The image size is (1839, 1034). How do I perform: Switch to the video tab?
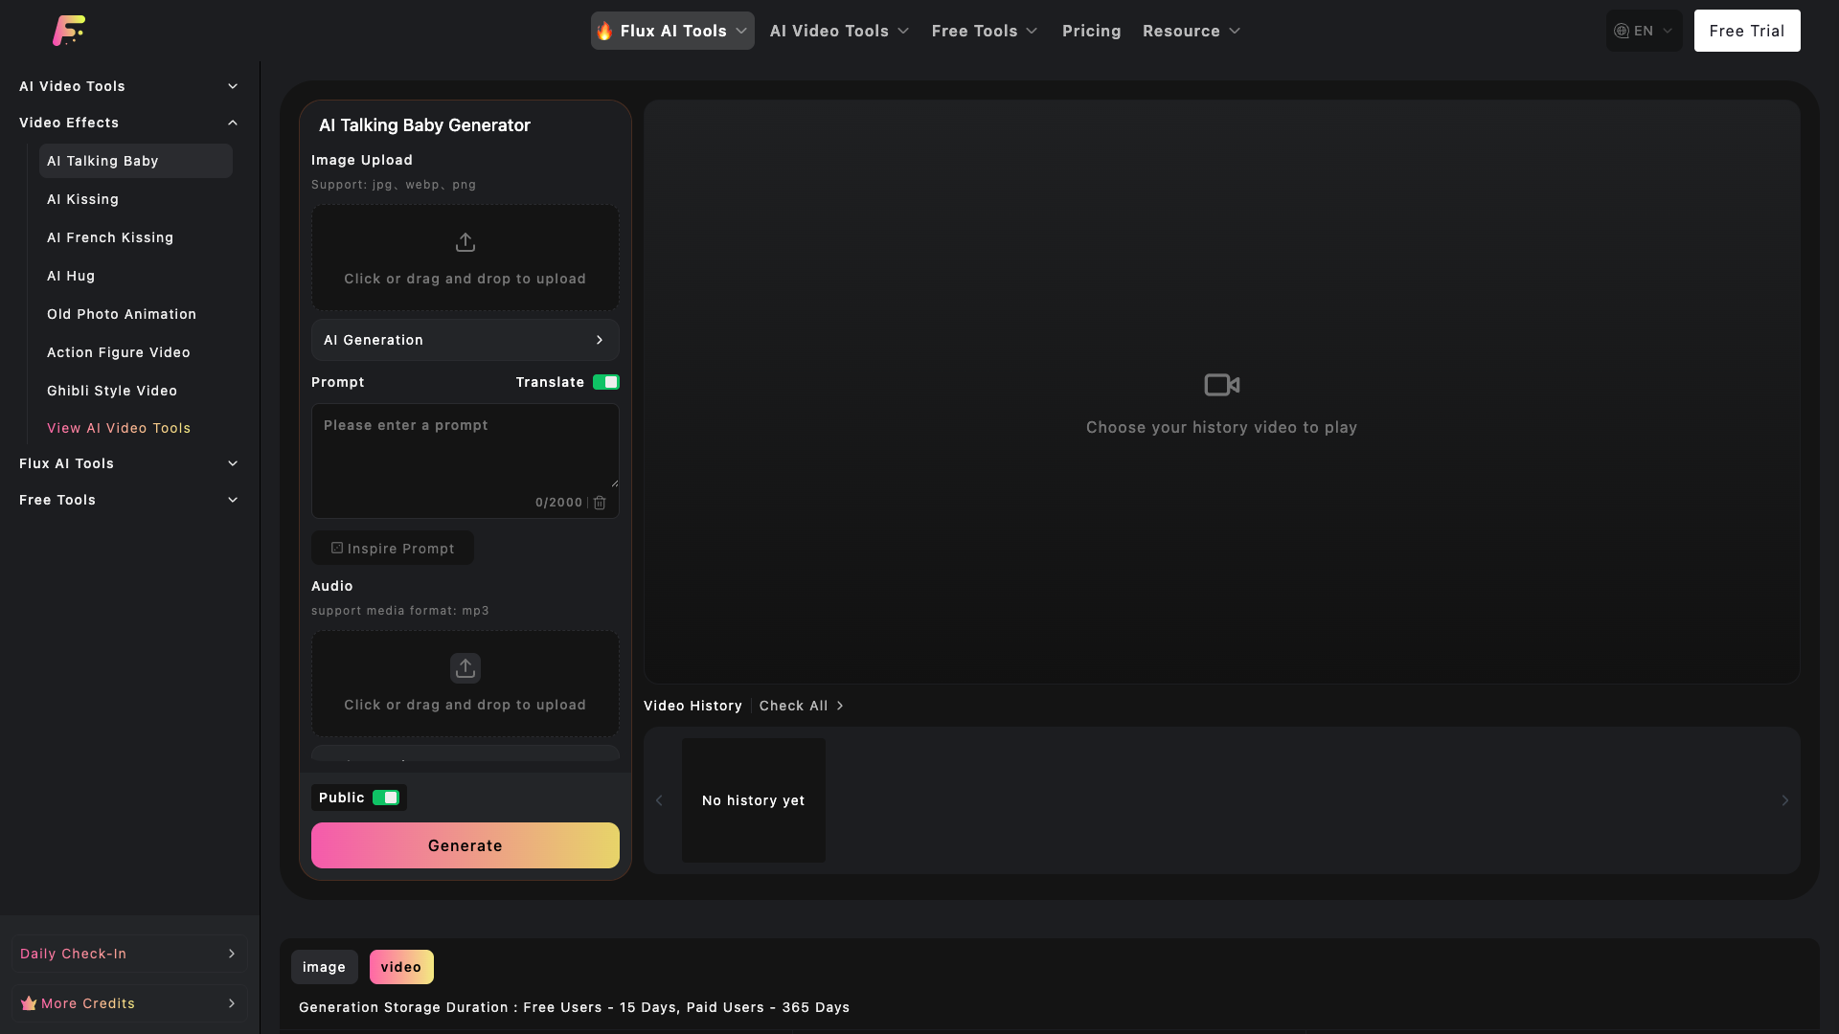pos(401,967)
